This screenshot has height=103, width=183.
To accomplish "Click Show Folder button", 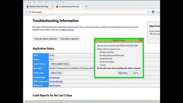I will [56, 73].
